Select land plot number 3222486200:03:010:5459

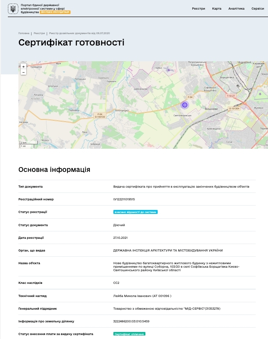tap(131, 321)
